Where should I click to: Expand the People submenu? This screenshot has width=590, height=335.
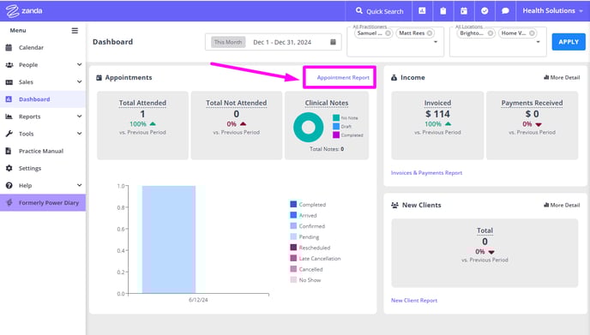(x=80, y=64)
